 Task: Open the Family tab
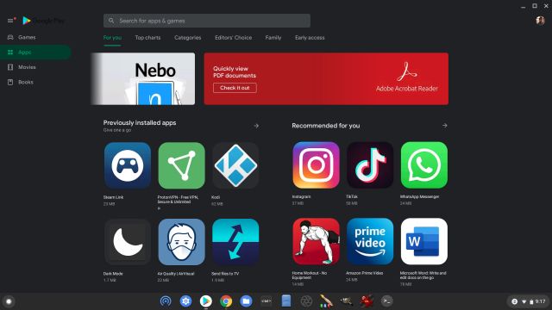(x=273, y=38)
